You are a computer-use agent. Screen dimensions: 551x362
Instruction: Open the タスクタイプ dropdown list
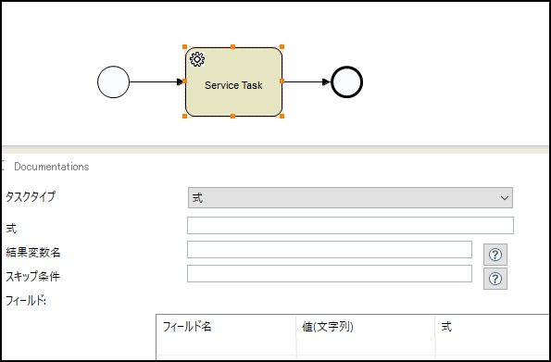pyautogui.click(x=350, y=198)
